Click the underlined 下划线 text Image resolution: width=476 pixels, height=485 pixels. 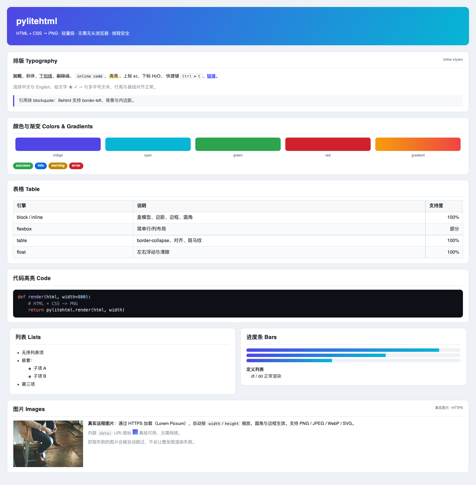click(x=46, y=76)
